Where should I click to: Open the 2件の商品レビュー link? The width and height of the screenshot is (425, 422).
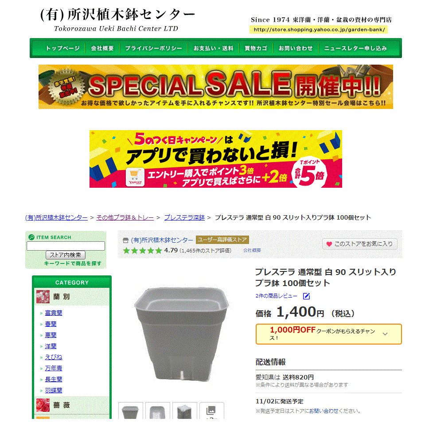click(x=276, y=296)
